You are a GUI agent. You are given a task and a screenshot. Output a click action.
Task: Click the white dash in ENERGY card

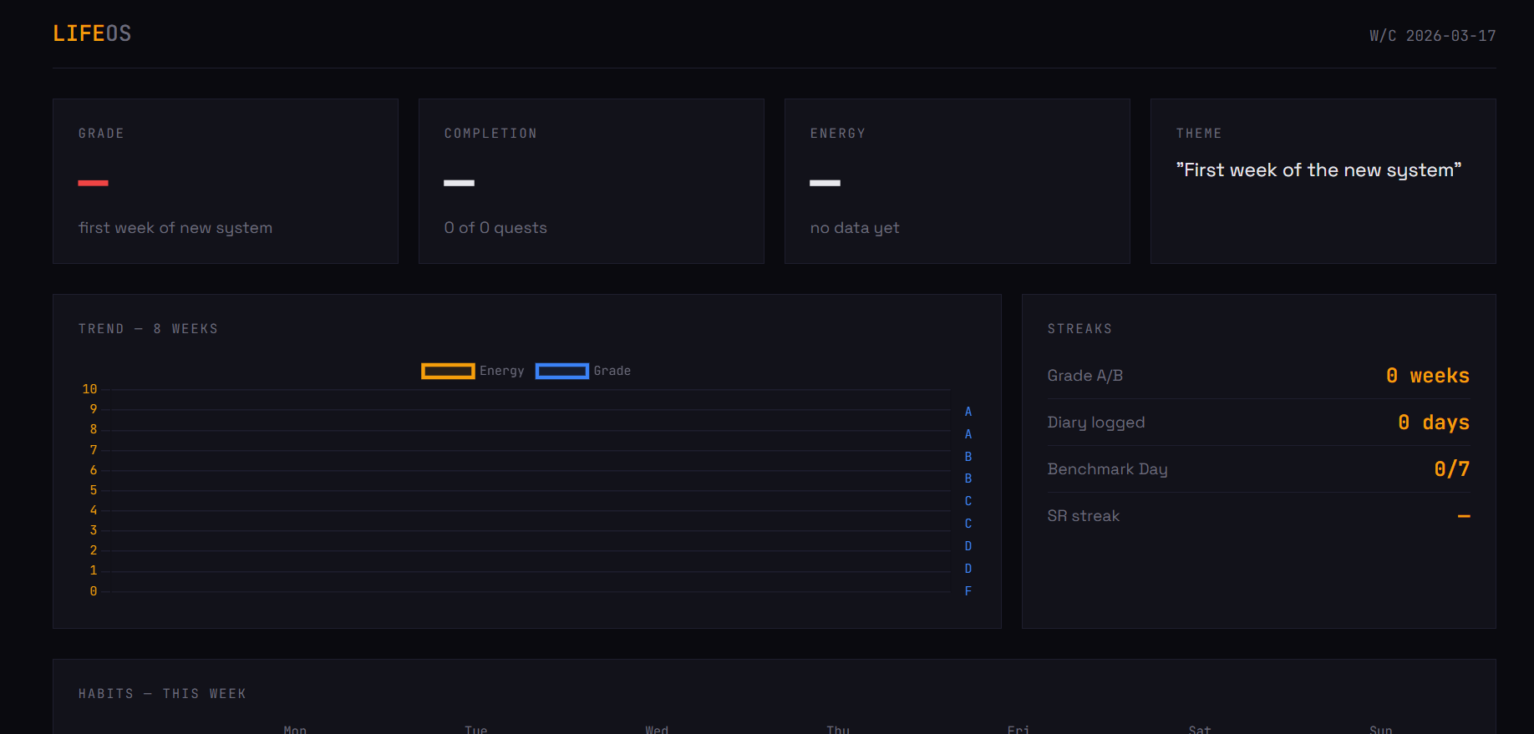(x=825, y=183)
